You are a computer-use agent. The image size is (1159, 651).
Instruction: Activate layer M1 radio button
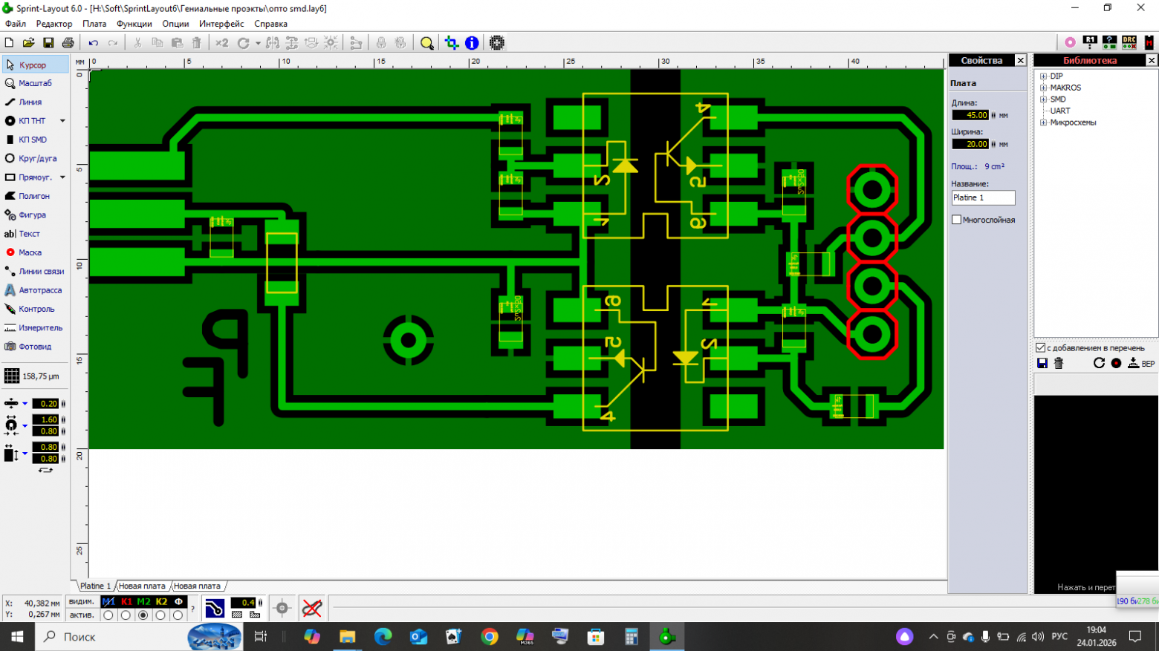108,615
